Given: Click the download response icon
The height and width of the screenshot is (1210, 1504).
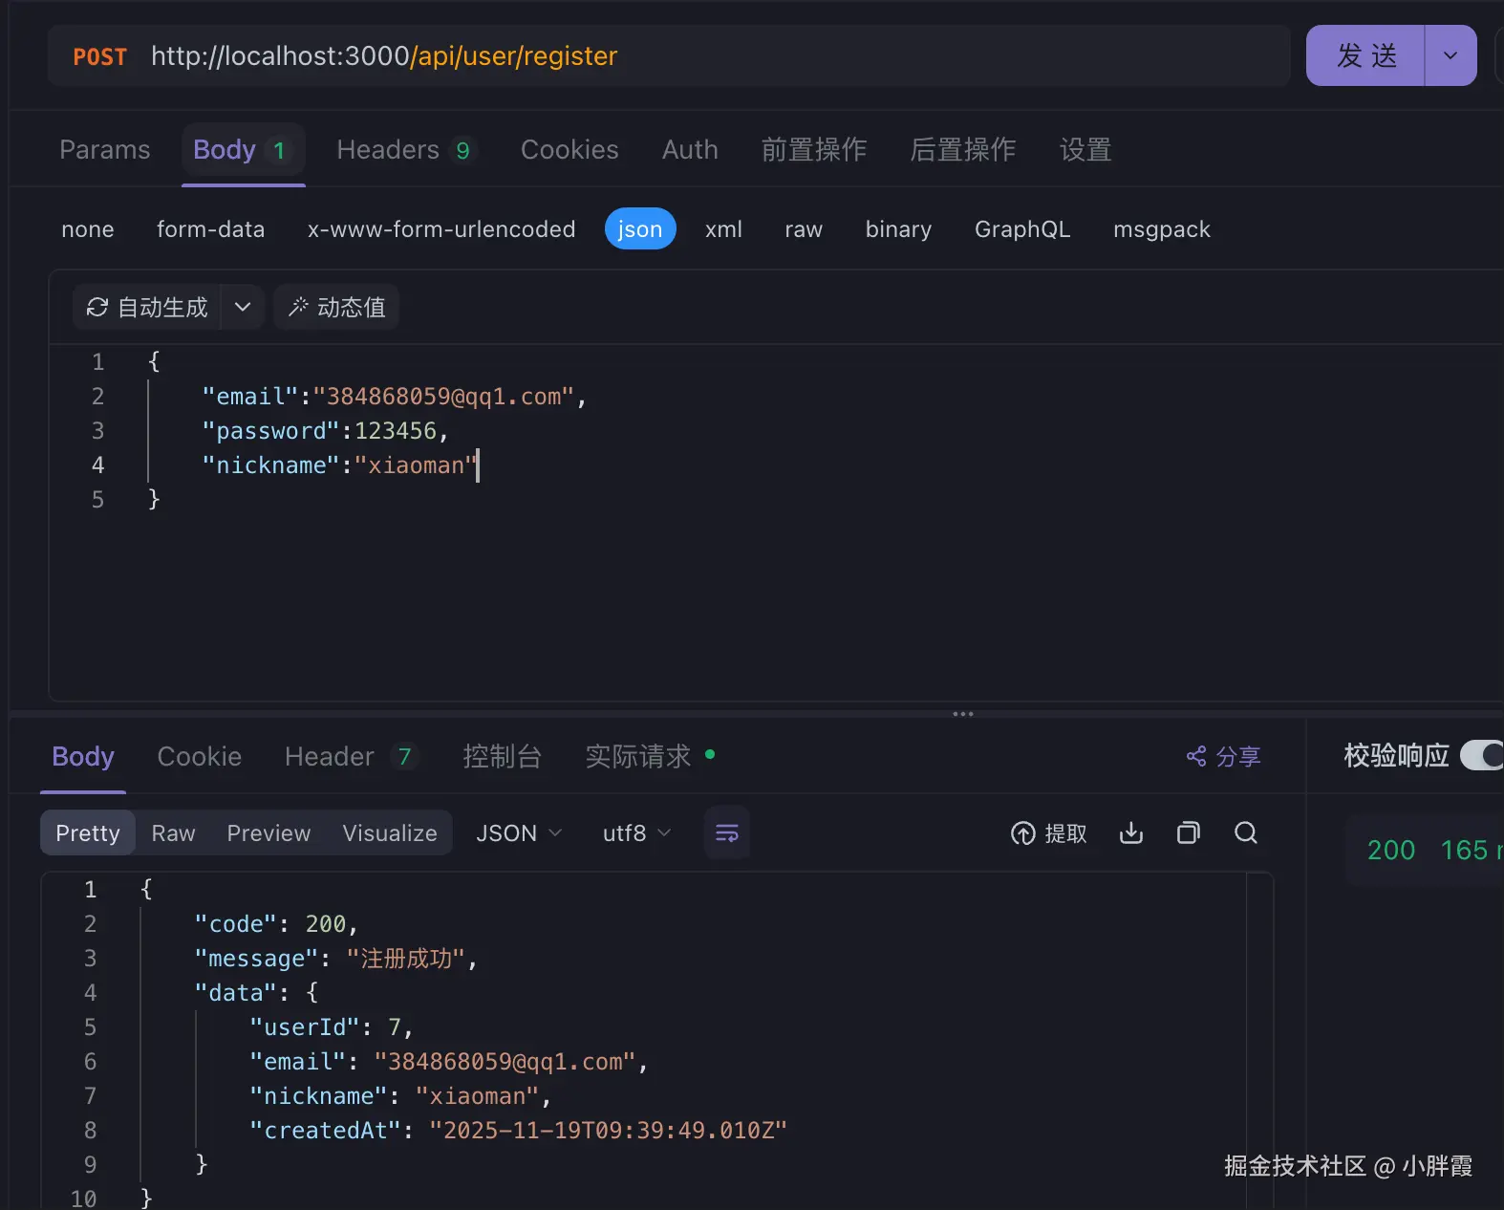Looking at the screenshot, I should tap(1131, 832).
